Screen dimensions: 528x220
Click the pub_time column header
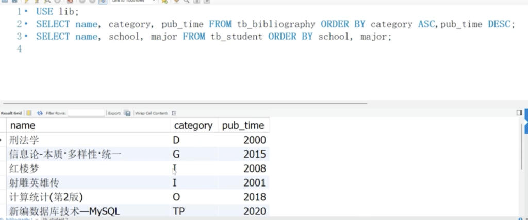point(243,125)
